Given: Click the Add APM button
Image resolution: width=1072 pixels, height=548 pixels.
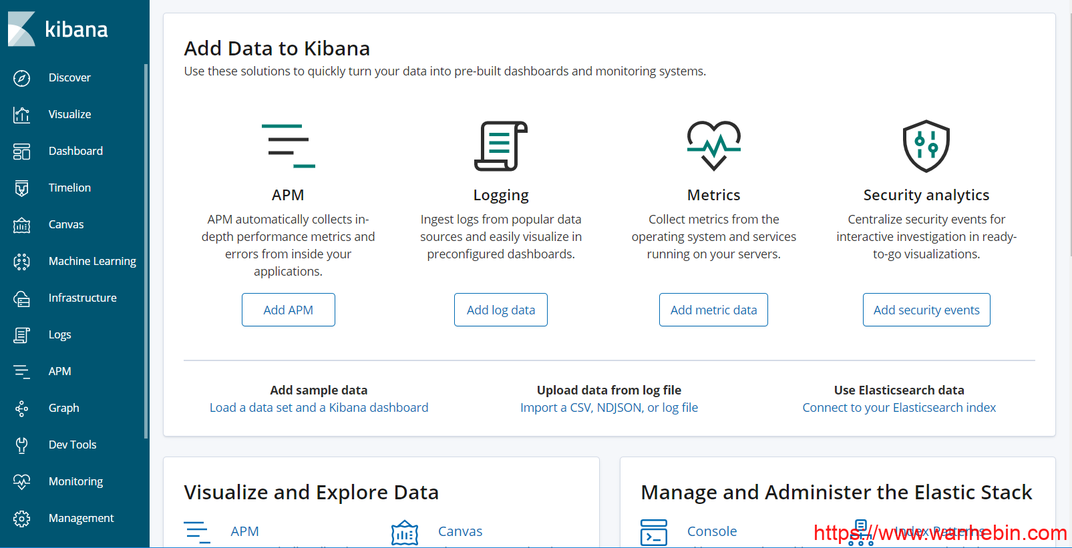Looking at the screenshot, I should pyautogui.click(x=289, y=310).
